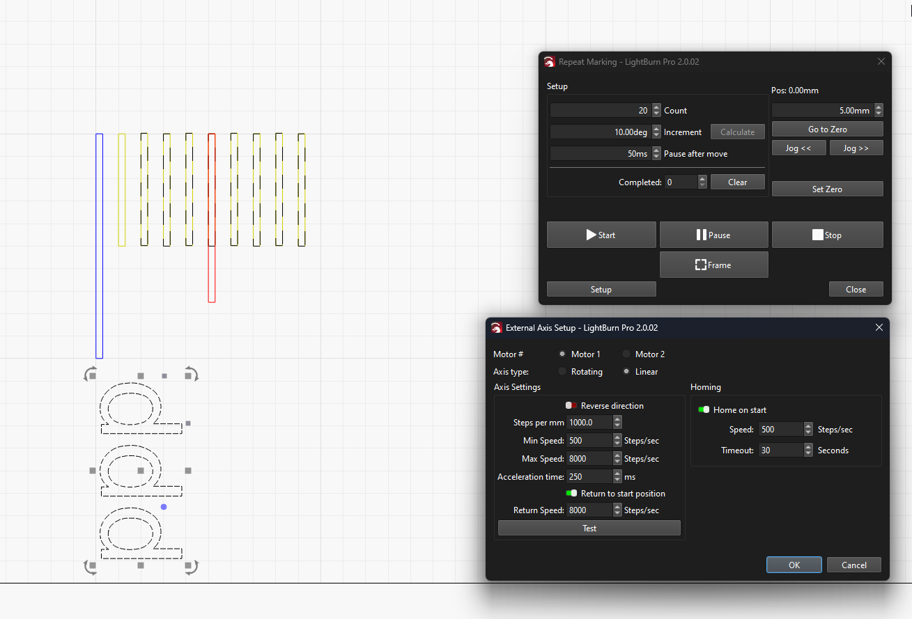Turn off Home on start
The width and height of the screenshot is (912, 619).
[x=704, y=410]
